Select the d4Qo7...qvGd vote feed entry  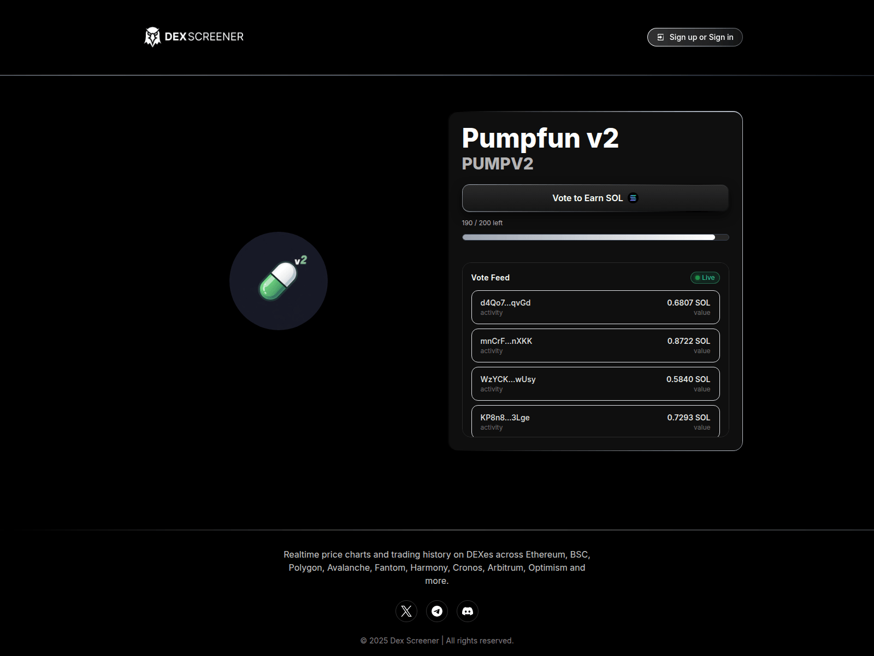pos(595,307)
